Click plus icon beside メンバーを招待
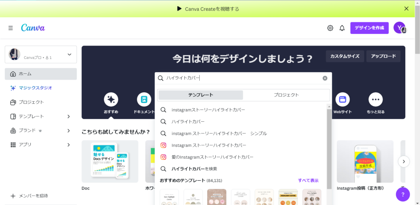The image size is (420, 205). [13, 196]
